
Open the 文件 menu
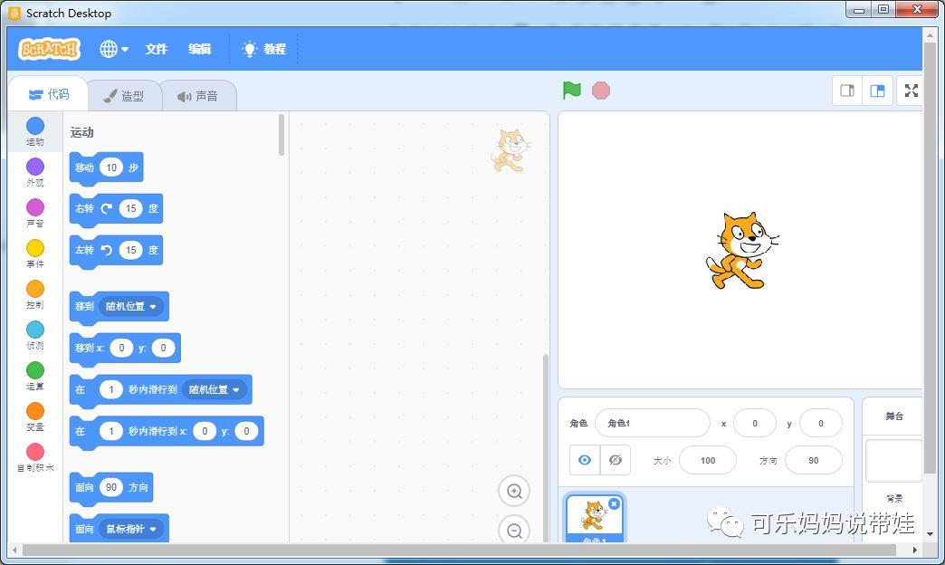(156, 49)
